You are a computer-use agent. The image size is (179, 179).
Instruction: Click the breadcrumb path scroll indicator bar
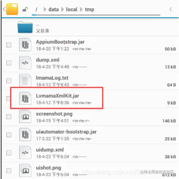96,15
